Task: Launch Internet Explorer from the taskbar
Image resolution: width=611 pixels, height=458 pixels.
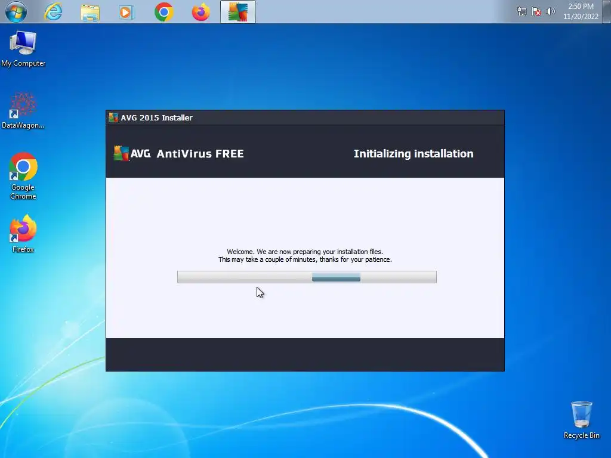Action: click(x=53, y=12)
